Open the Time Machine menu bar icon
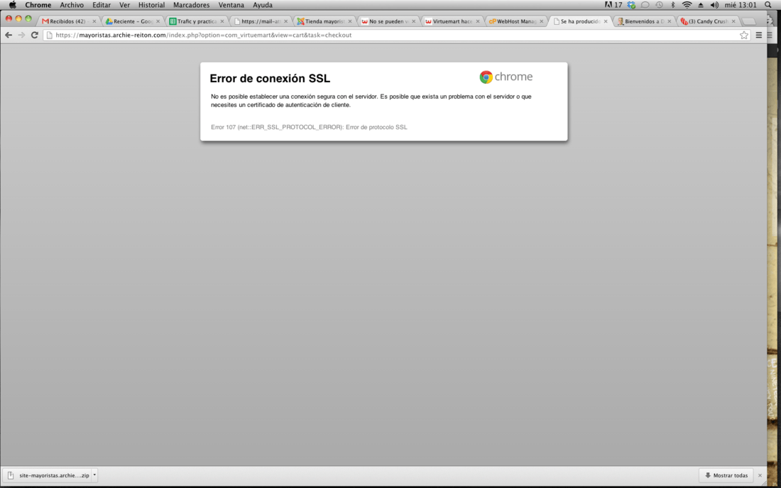The image size is (781, 488). 659,5
